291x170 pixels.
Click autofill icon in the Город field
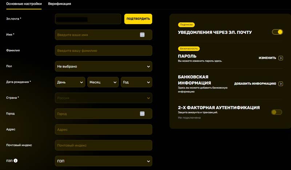[x=142, y=114]
